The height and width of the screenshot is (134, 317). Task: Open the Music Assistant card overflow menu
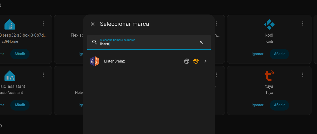[43, 75]
